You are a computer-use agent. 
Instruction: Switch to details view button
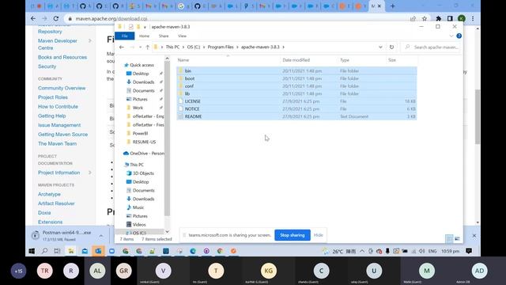(449, 239)
